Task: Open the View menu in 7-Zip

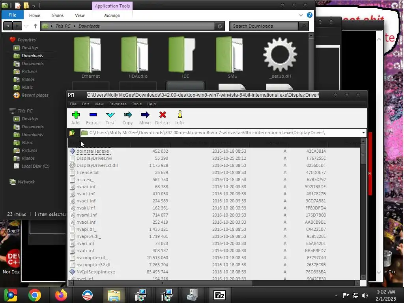Action: (99, 104)
